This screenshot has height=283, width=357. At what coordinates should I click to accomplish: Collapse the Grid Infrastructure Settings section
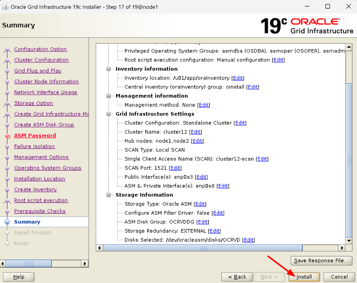tap(108, 114)
